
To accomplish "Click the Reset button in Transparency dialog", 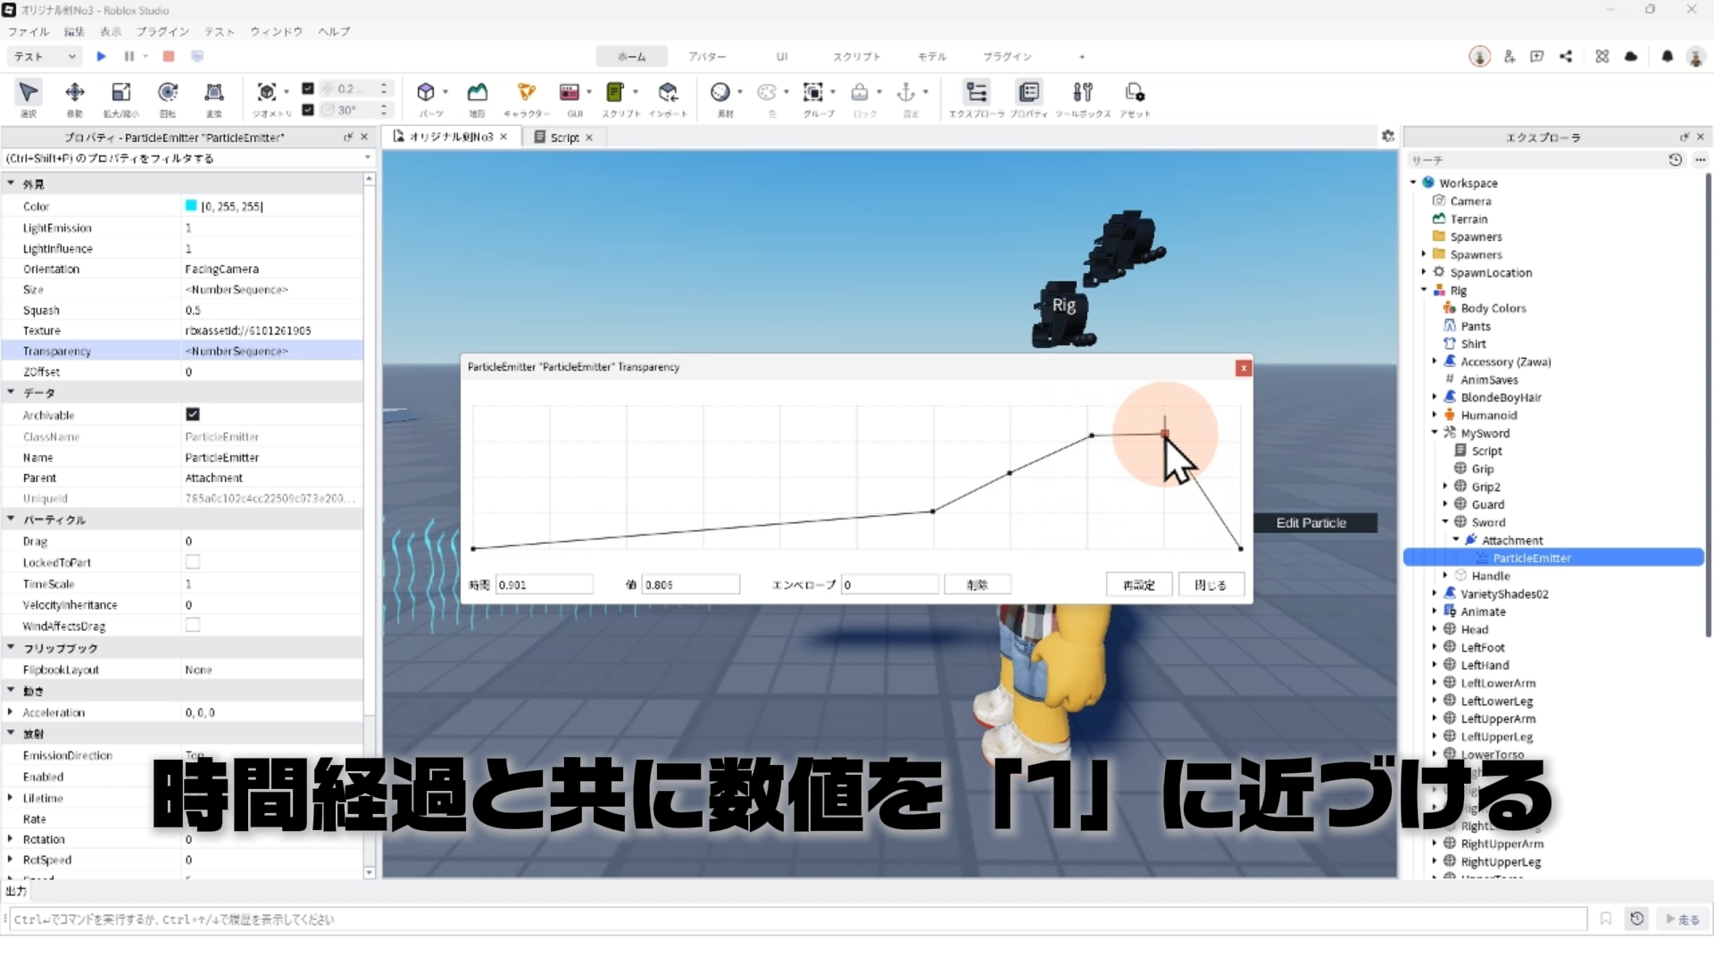I will click(1138, 585).
